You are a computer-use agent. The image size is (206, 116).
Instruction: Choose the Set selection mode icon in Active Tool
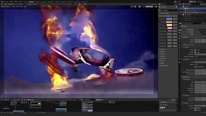161,108
